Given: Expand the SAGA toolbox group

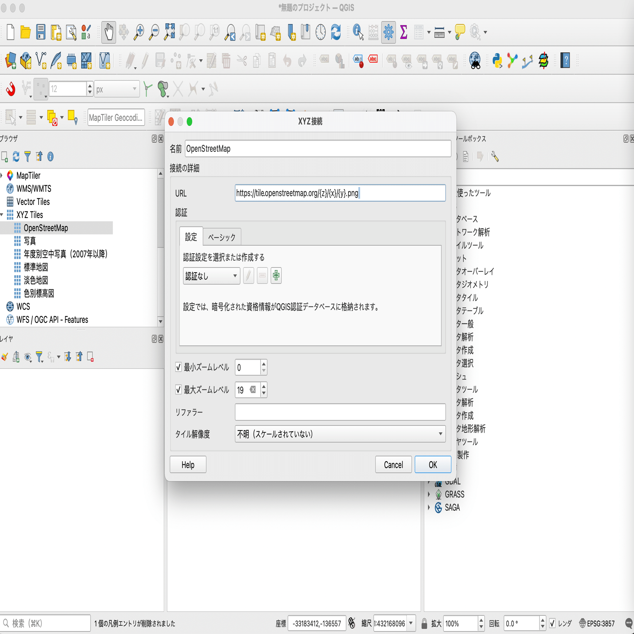Looking at the screenshot, I should tap(429, 507).
